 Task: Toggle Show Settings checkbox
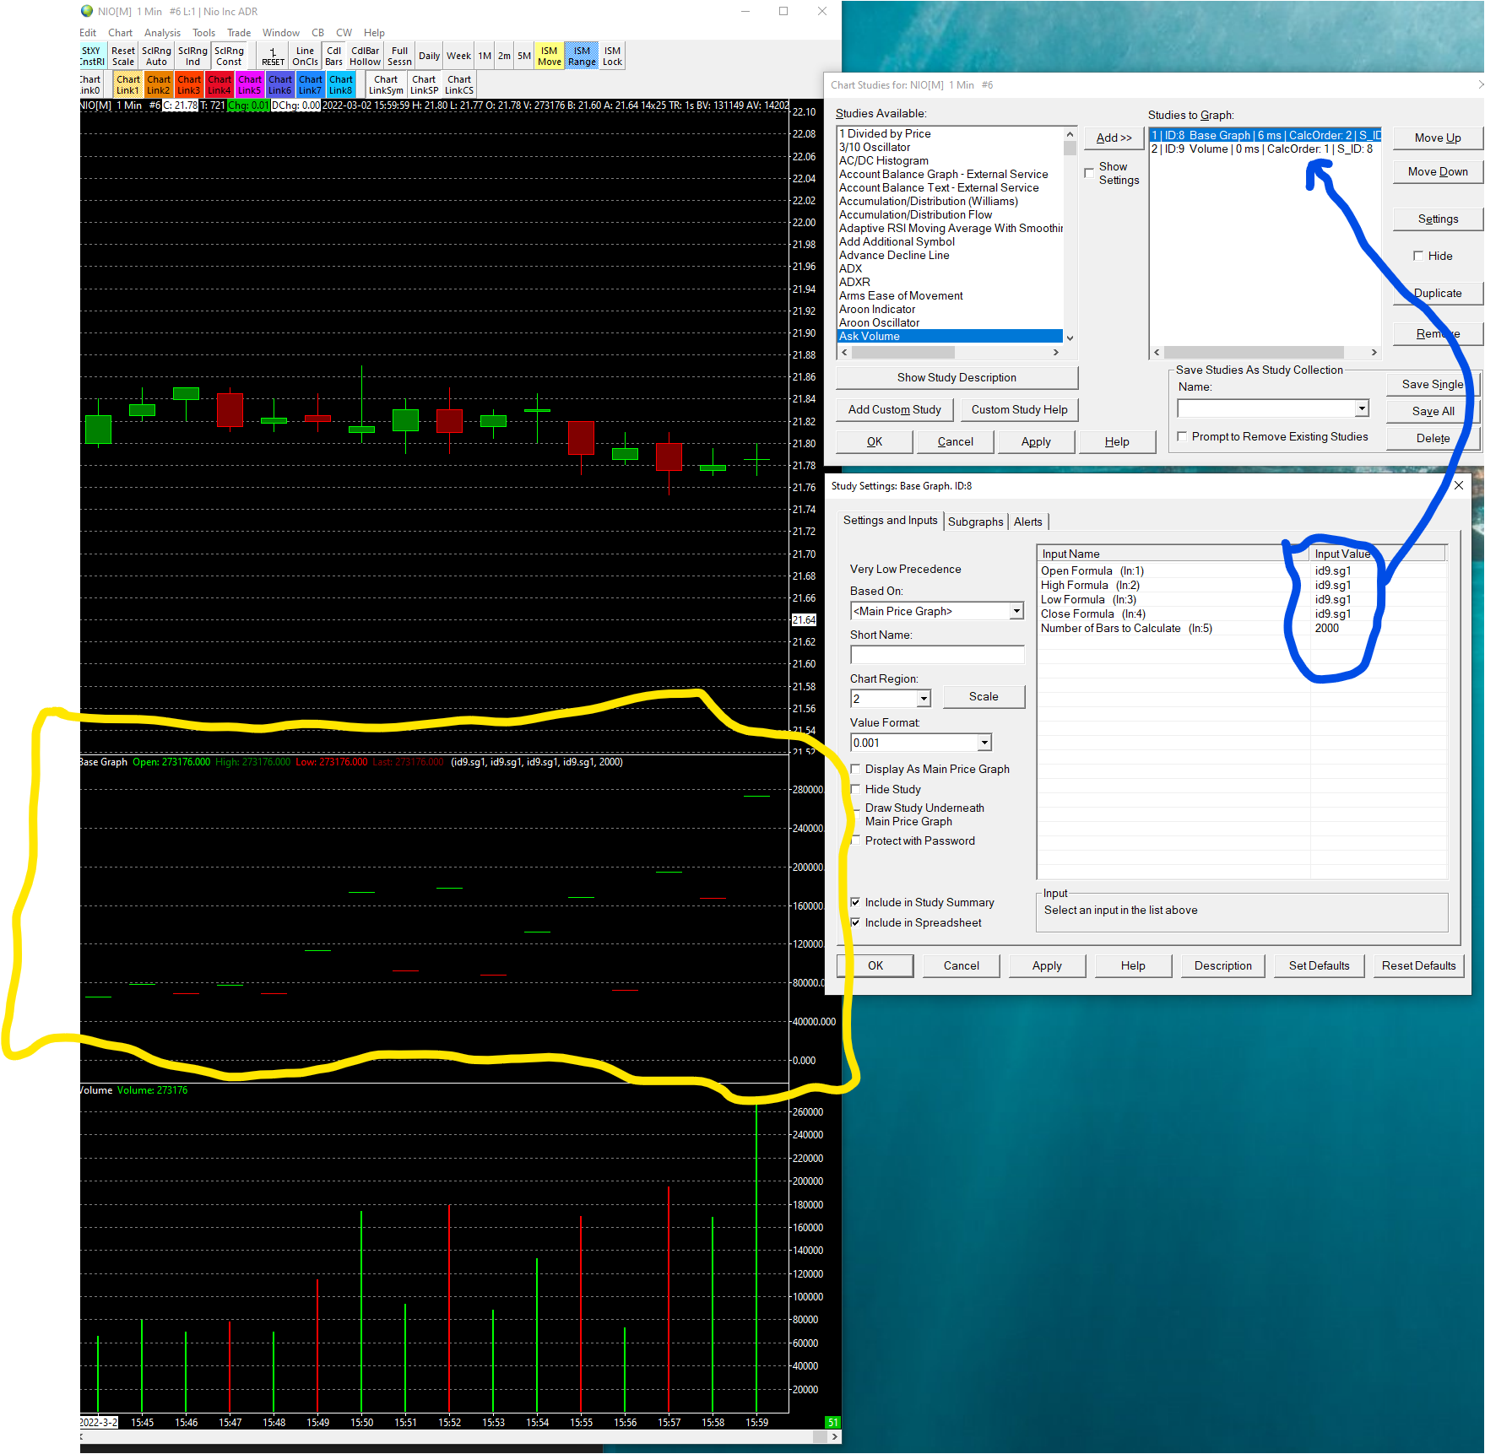coord(1089,173)
